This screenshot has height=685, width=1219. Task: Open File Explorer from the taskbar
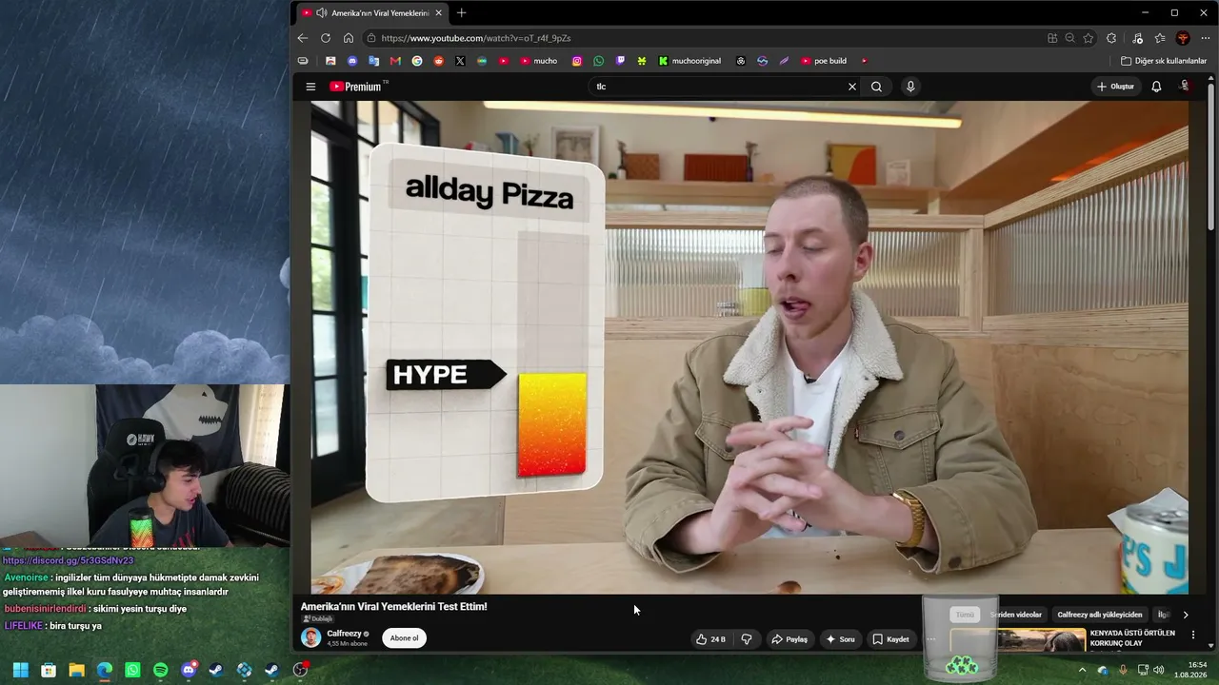tap(76, 670)
